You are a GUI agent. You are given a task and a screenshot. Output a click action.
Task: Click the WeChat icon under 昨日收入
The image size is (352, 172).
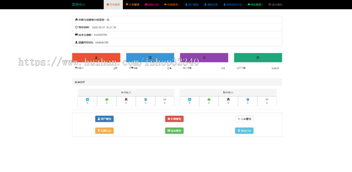[209, 99]
